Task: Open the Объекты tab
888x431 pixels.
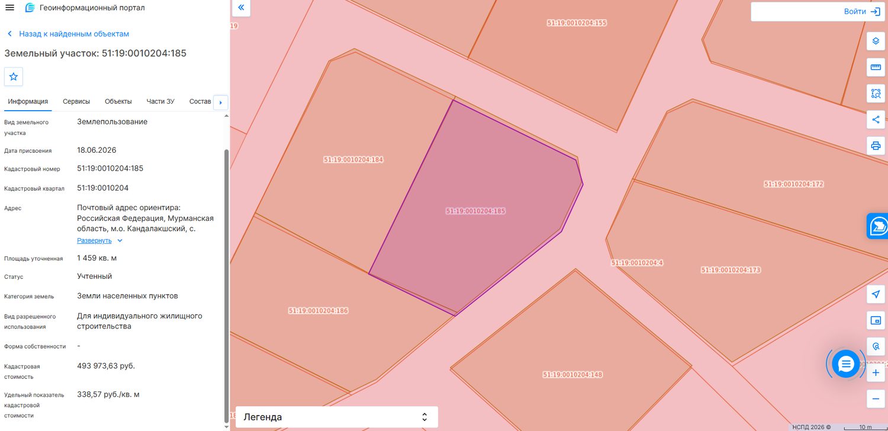Action: [x=118, y=101]
